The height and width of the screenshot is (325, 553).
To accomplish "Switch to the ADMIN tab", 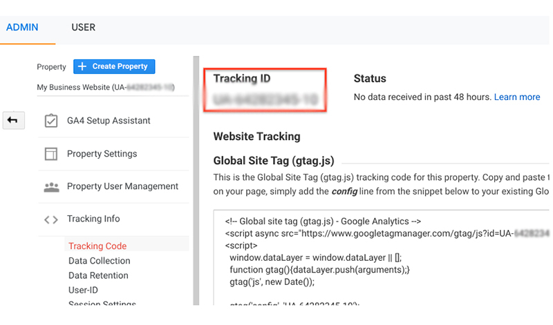I will point(22,28).
